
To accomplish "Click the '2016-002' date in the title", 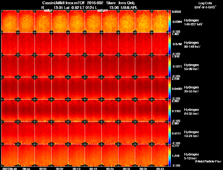I will 95,3.
